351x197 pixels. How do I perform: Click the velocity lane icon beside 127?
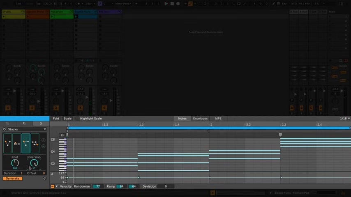[x=52, y=174]
